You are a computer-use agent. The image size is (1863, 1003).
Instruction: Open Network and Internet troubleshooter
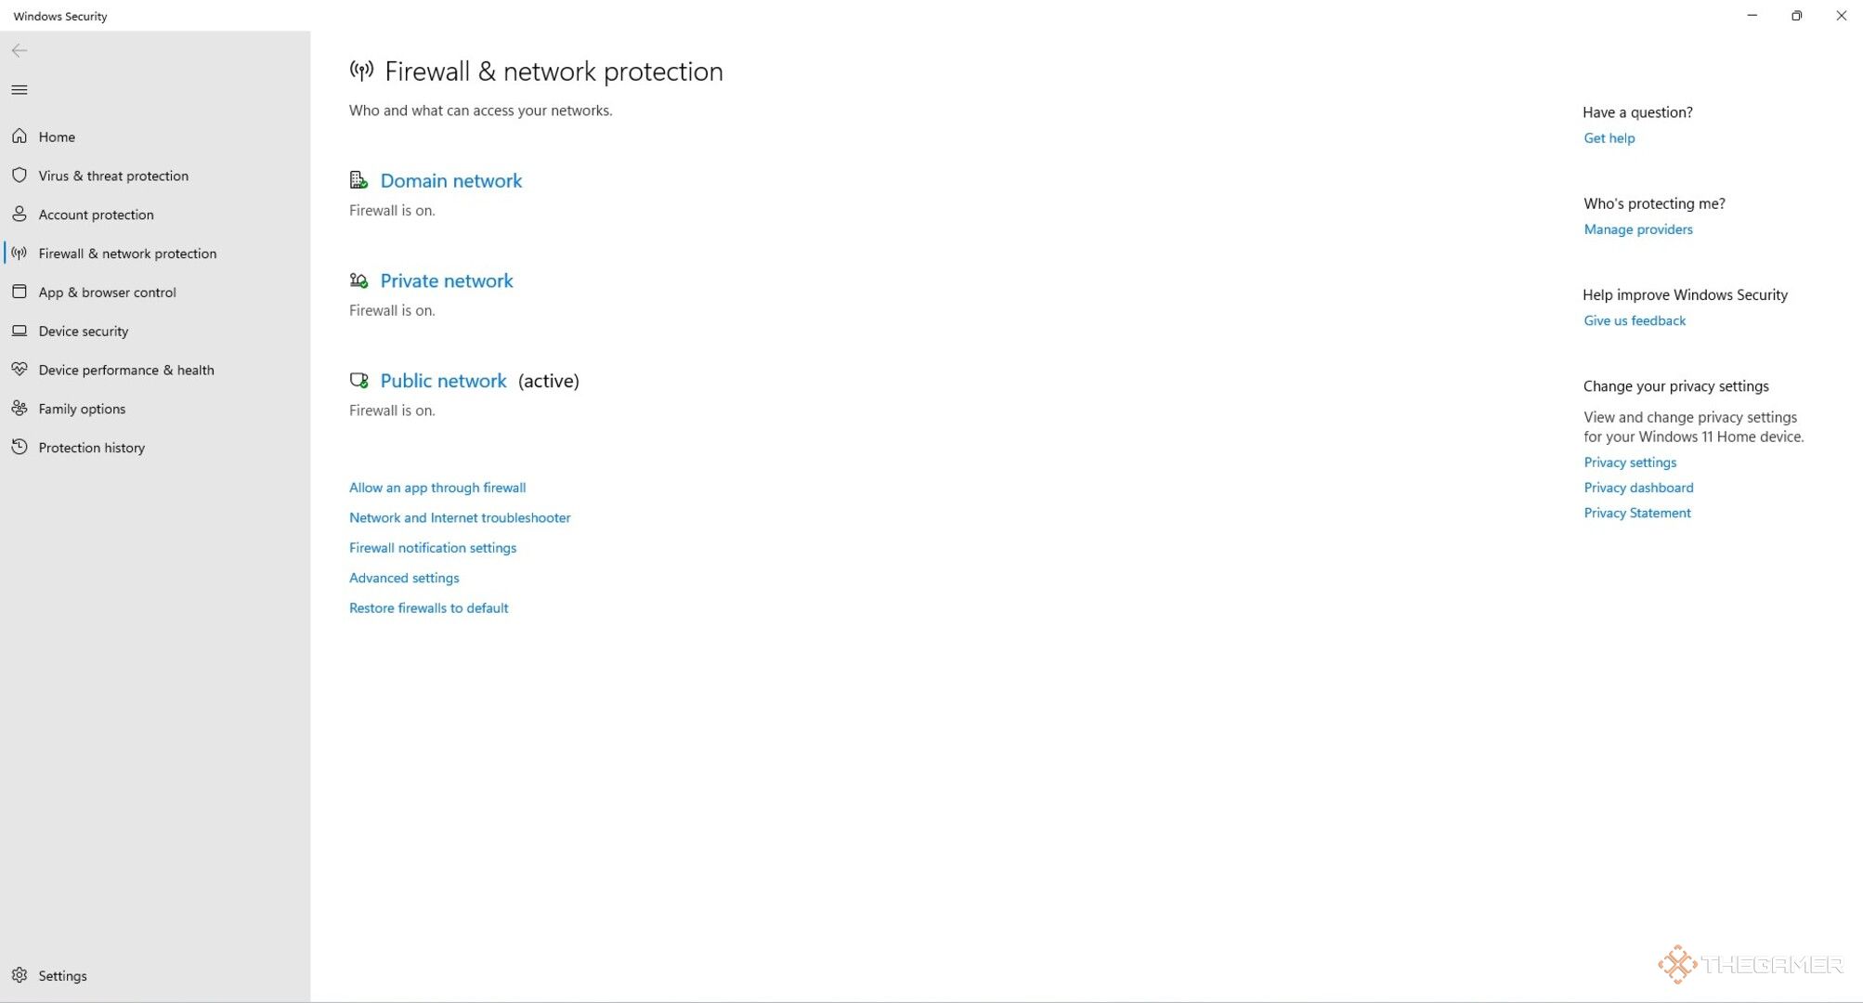click(460, 516)
